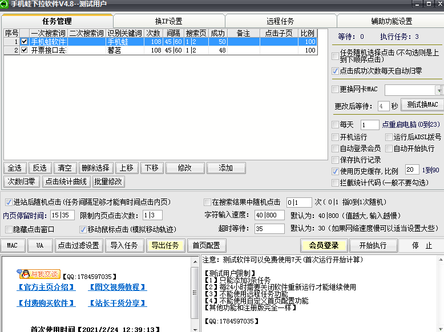The width and height of the screenshot is (444, 332).
Task: Click the 会员登录 button
Action: [x=324, y=245]
